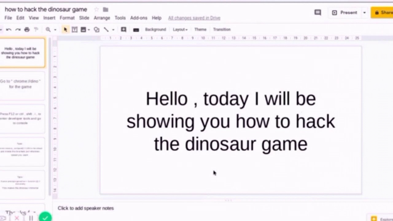Screen dimensions: 393x221
Task: Open the Present options dropdown arrow
Action: (364, 13)
